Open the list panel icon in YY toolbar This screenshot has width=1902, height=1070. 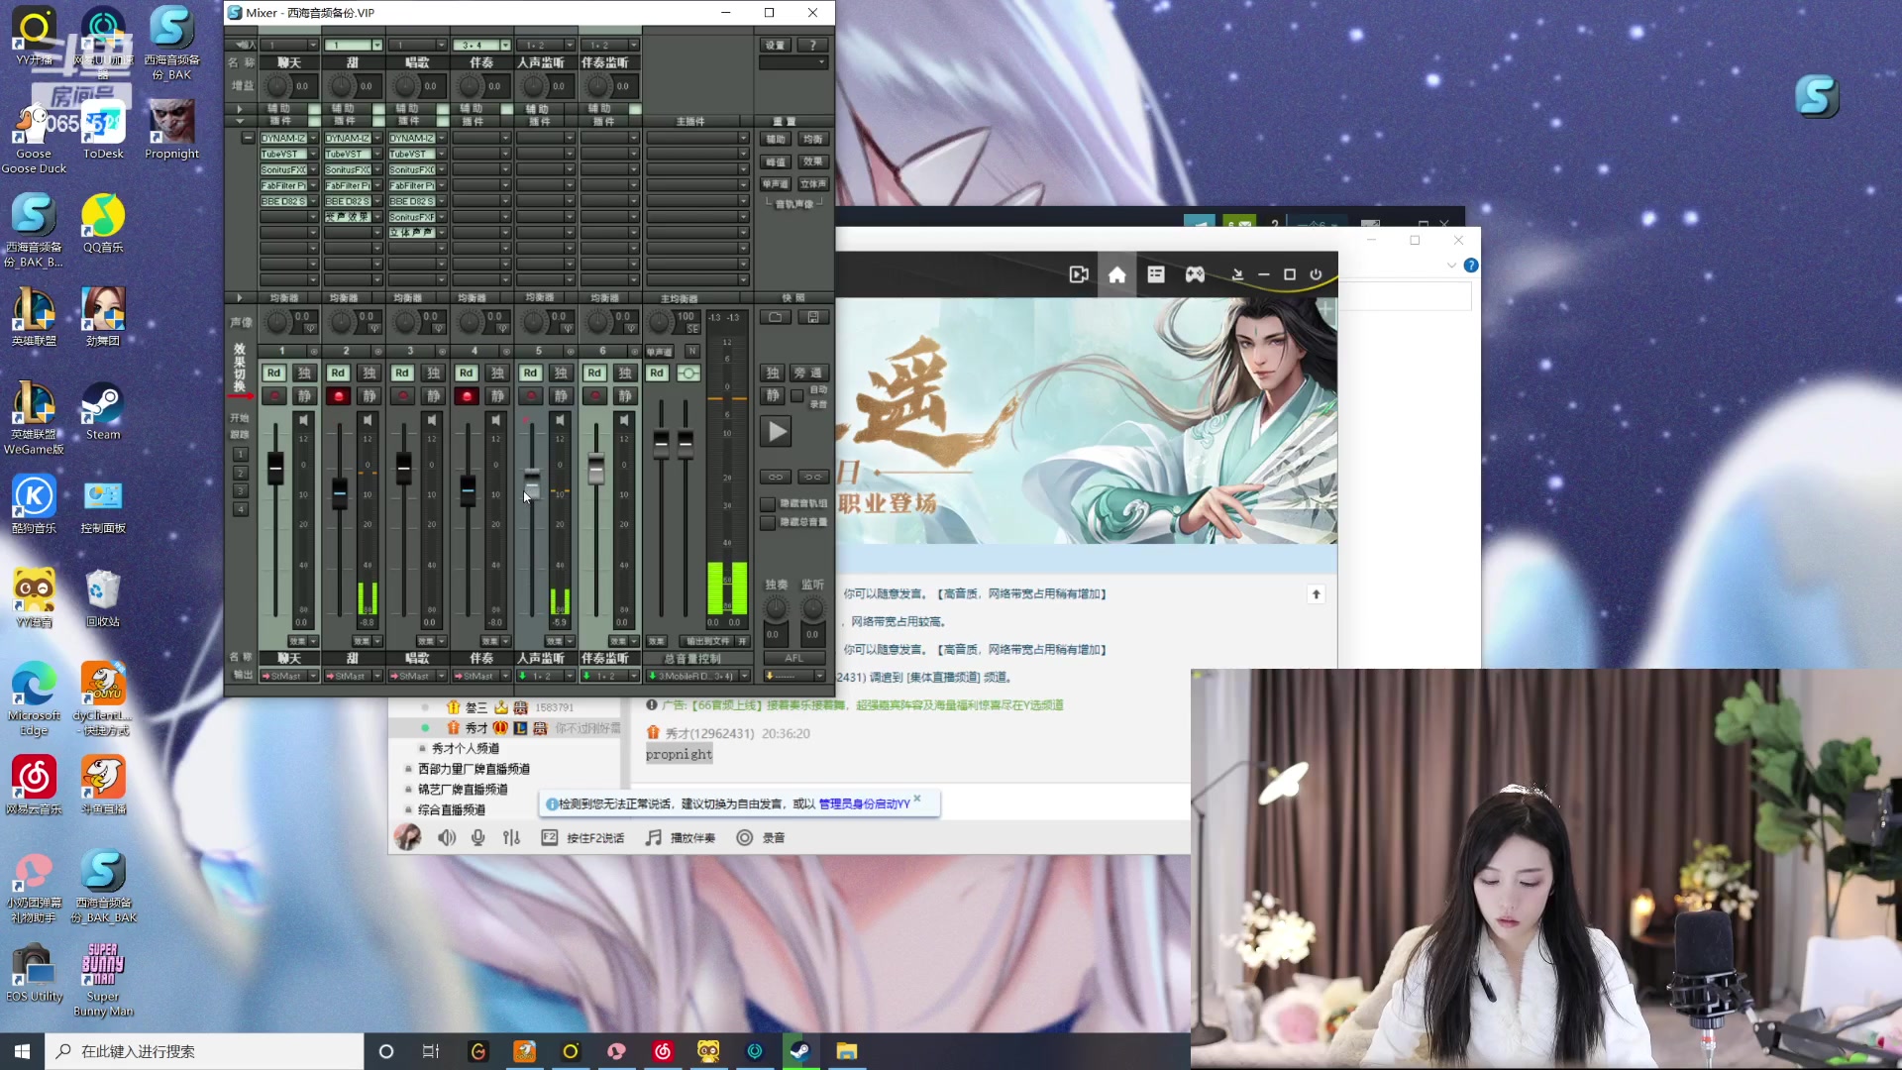[1156, 274]
